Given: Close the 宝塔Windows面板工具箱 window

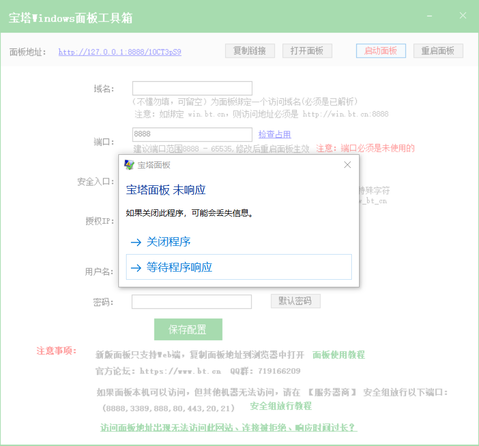Looking at the screenshot, I should click(463, 15).
